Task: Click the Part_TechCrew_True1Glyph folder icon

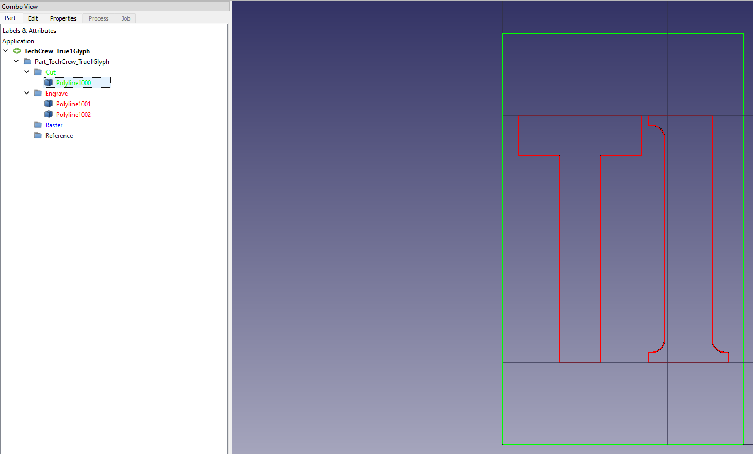Action: tap(27, 62)
